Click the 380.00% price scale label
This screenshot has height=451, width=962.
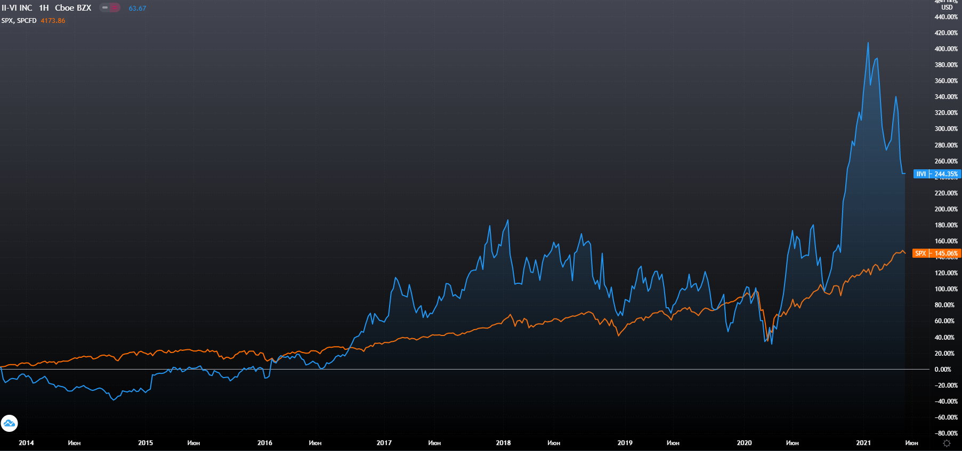946,65
